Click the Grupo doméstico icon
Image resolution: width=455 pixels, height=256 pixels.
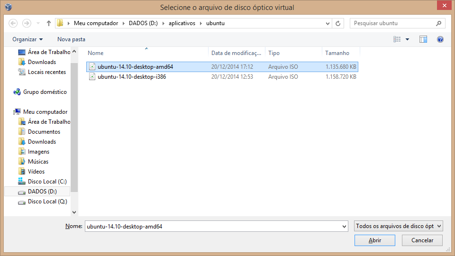(17, 91)
